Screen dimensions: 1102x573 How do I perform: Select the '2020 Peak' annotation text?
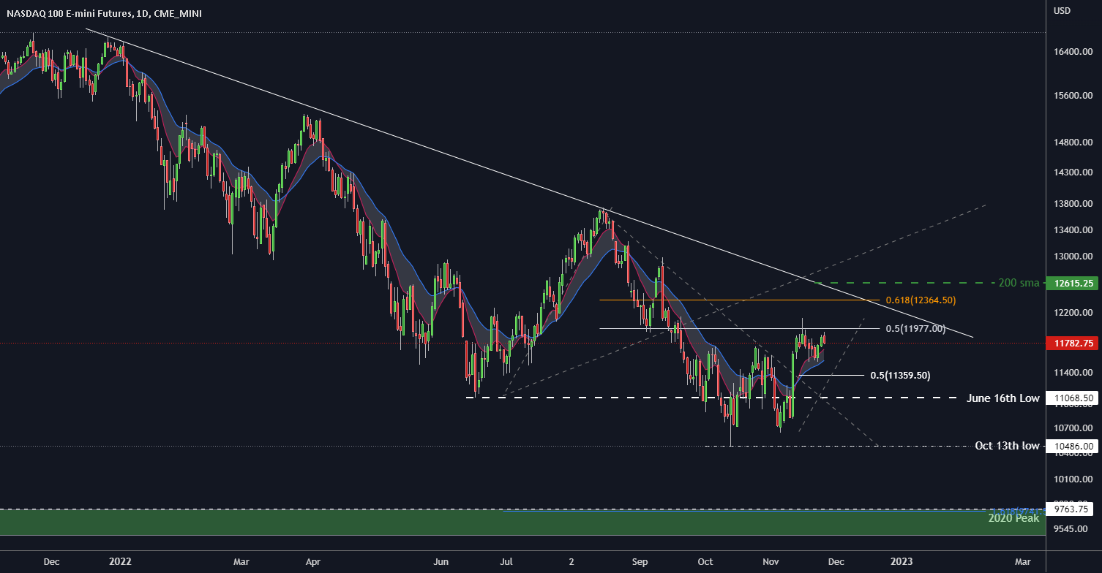1013,517
